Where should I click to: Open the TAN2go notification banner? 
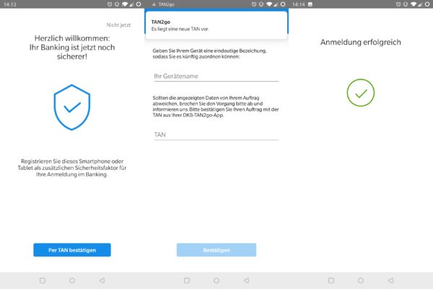pyautogui.click(x=216, y=24)
